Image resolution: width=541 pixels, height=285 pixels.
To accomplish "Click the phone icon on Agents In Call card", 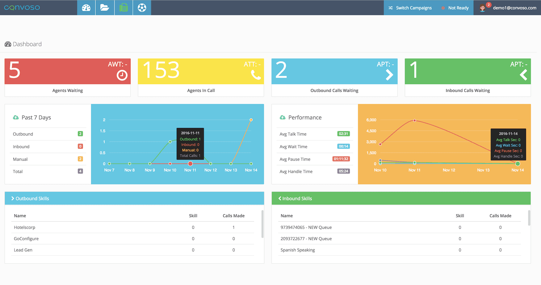I will 256,75.
